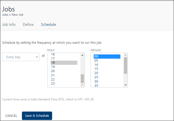
Task: Choose minute 15 in the Minute list
Action: (x=107, y=69)
